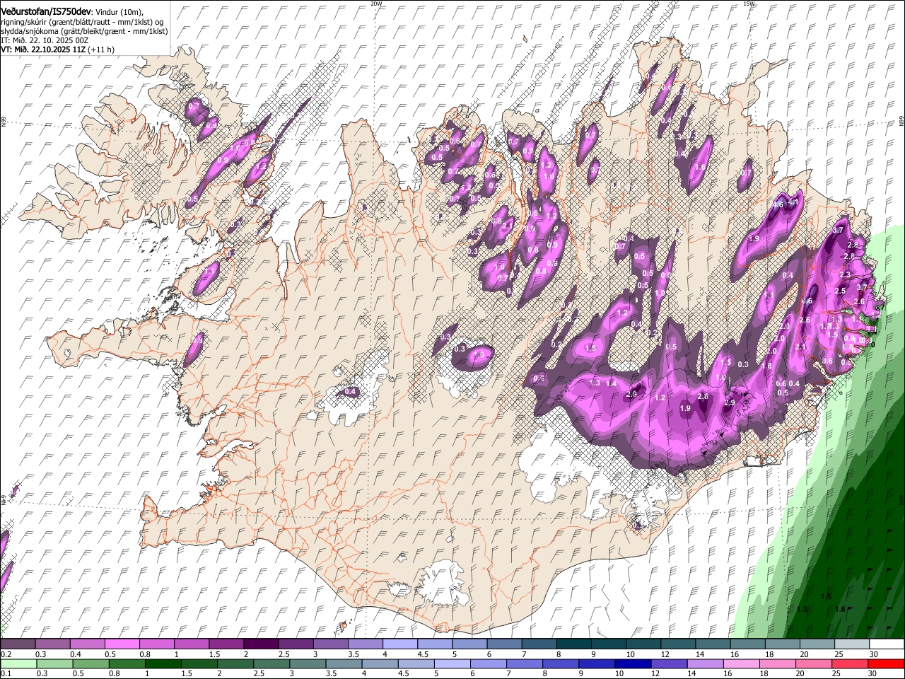Screen dimensions: 905x679
Task: Click the label '18' in the upper legend row
Action: coord(769,654)
